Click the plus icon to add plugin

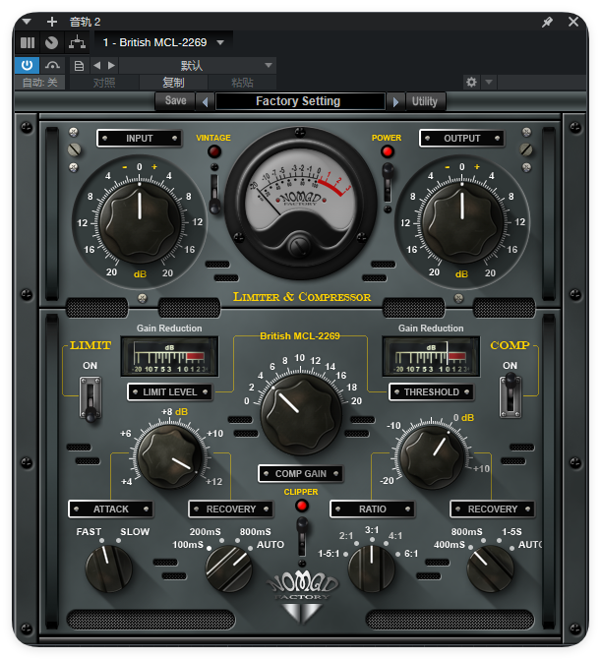point(52,22)
